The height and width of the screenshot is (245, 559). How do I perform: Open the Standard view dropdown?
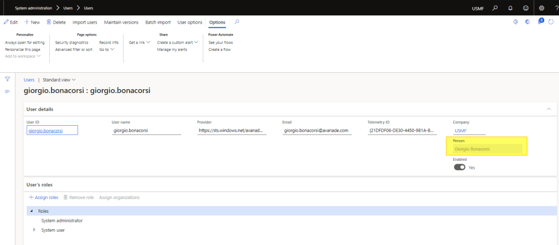point(59,80)
